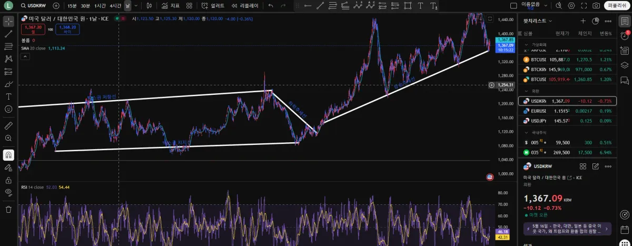Add a symbol to the watchlist
The image size is (632, 246).
[583, 21]
